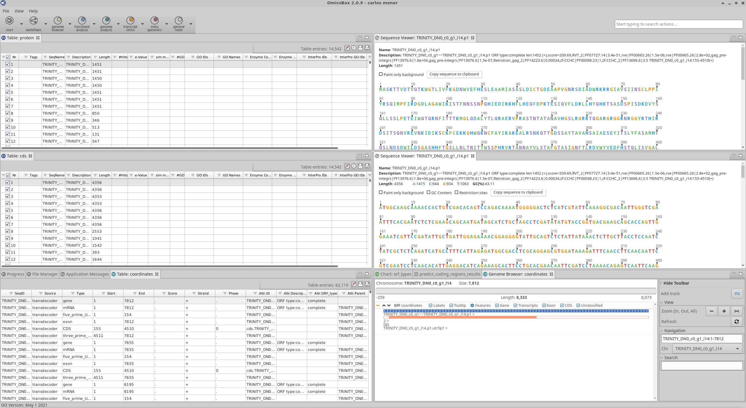The width and height of the screenshot is (746, 408).
Task: Open the Chr chromosome dropdown
Action: (x=707, y=349)
